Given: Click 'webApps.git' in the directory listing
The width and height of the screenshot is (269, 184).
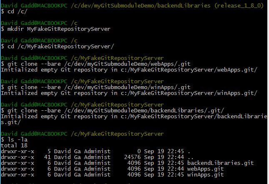Looking at the screenshot, I should coord(206,169).
